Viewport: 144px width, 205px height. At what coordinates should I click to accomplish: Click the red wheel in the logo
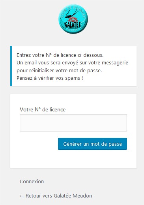(x=73, y=20)
